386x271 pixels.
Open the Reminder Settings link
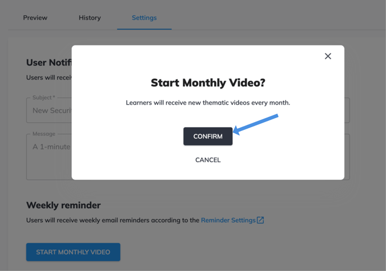228,220
